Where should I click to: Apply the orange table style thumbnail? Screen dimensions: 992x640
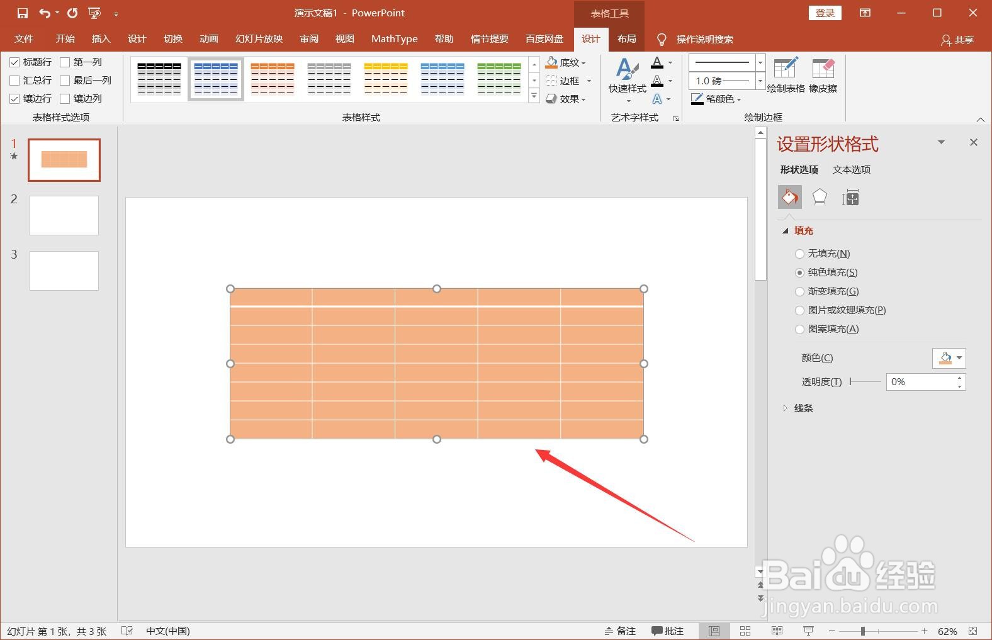tap(273, 79)
